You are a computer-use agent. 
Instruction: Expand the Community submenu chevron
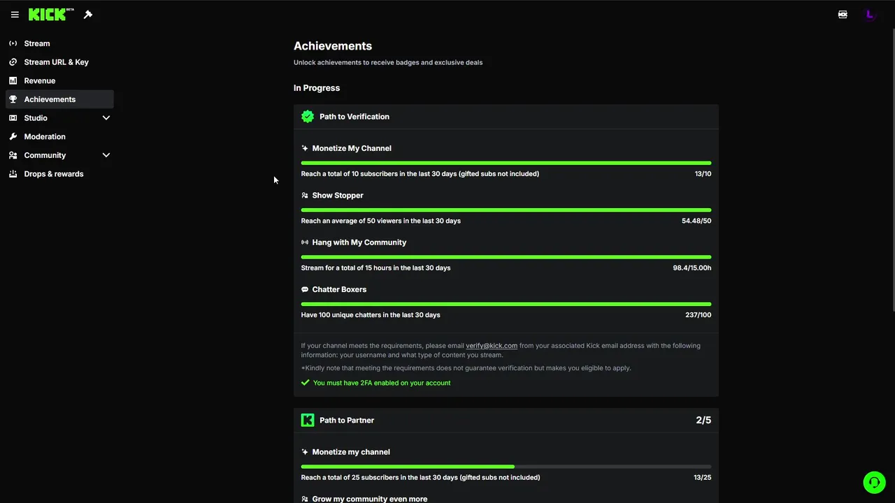click(x=106, y=155)
